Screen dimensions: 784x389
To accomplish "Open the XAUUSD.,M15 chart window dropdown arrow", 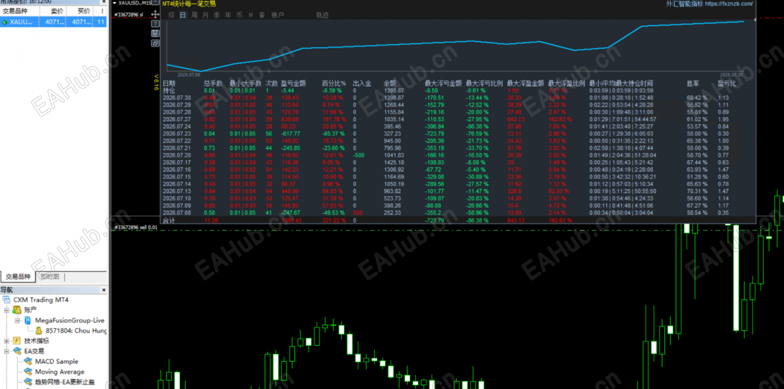I will click(x=114, y=3).
